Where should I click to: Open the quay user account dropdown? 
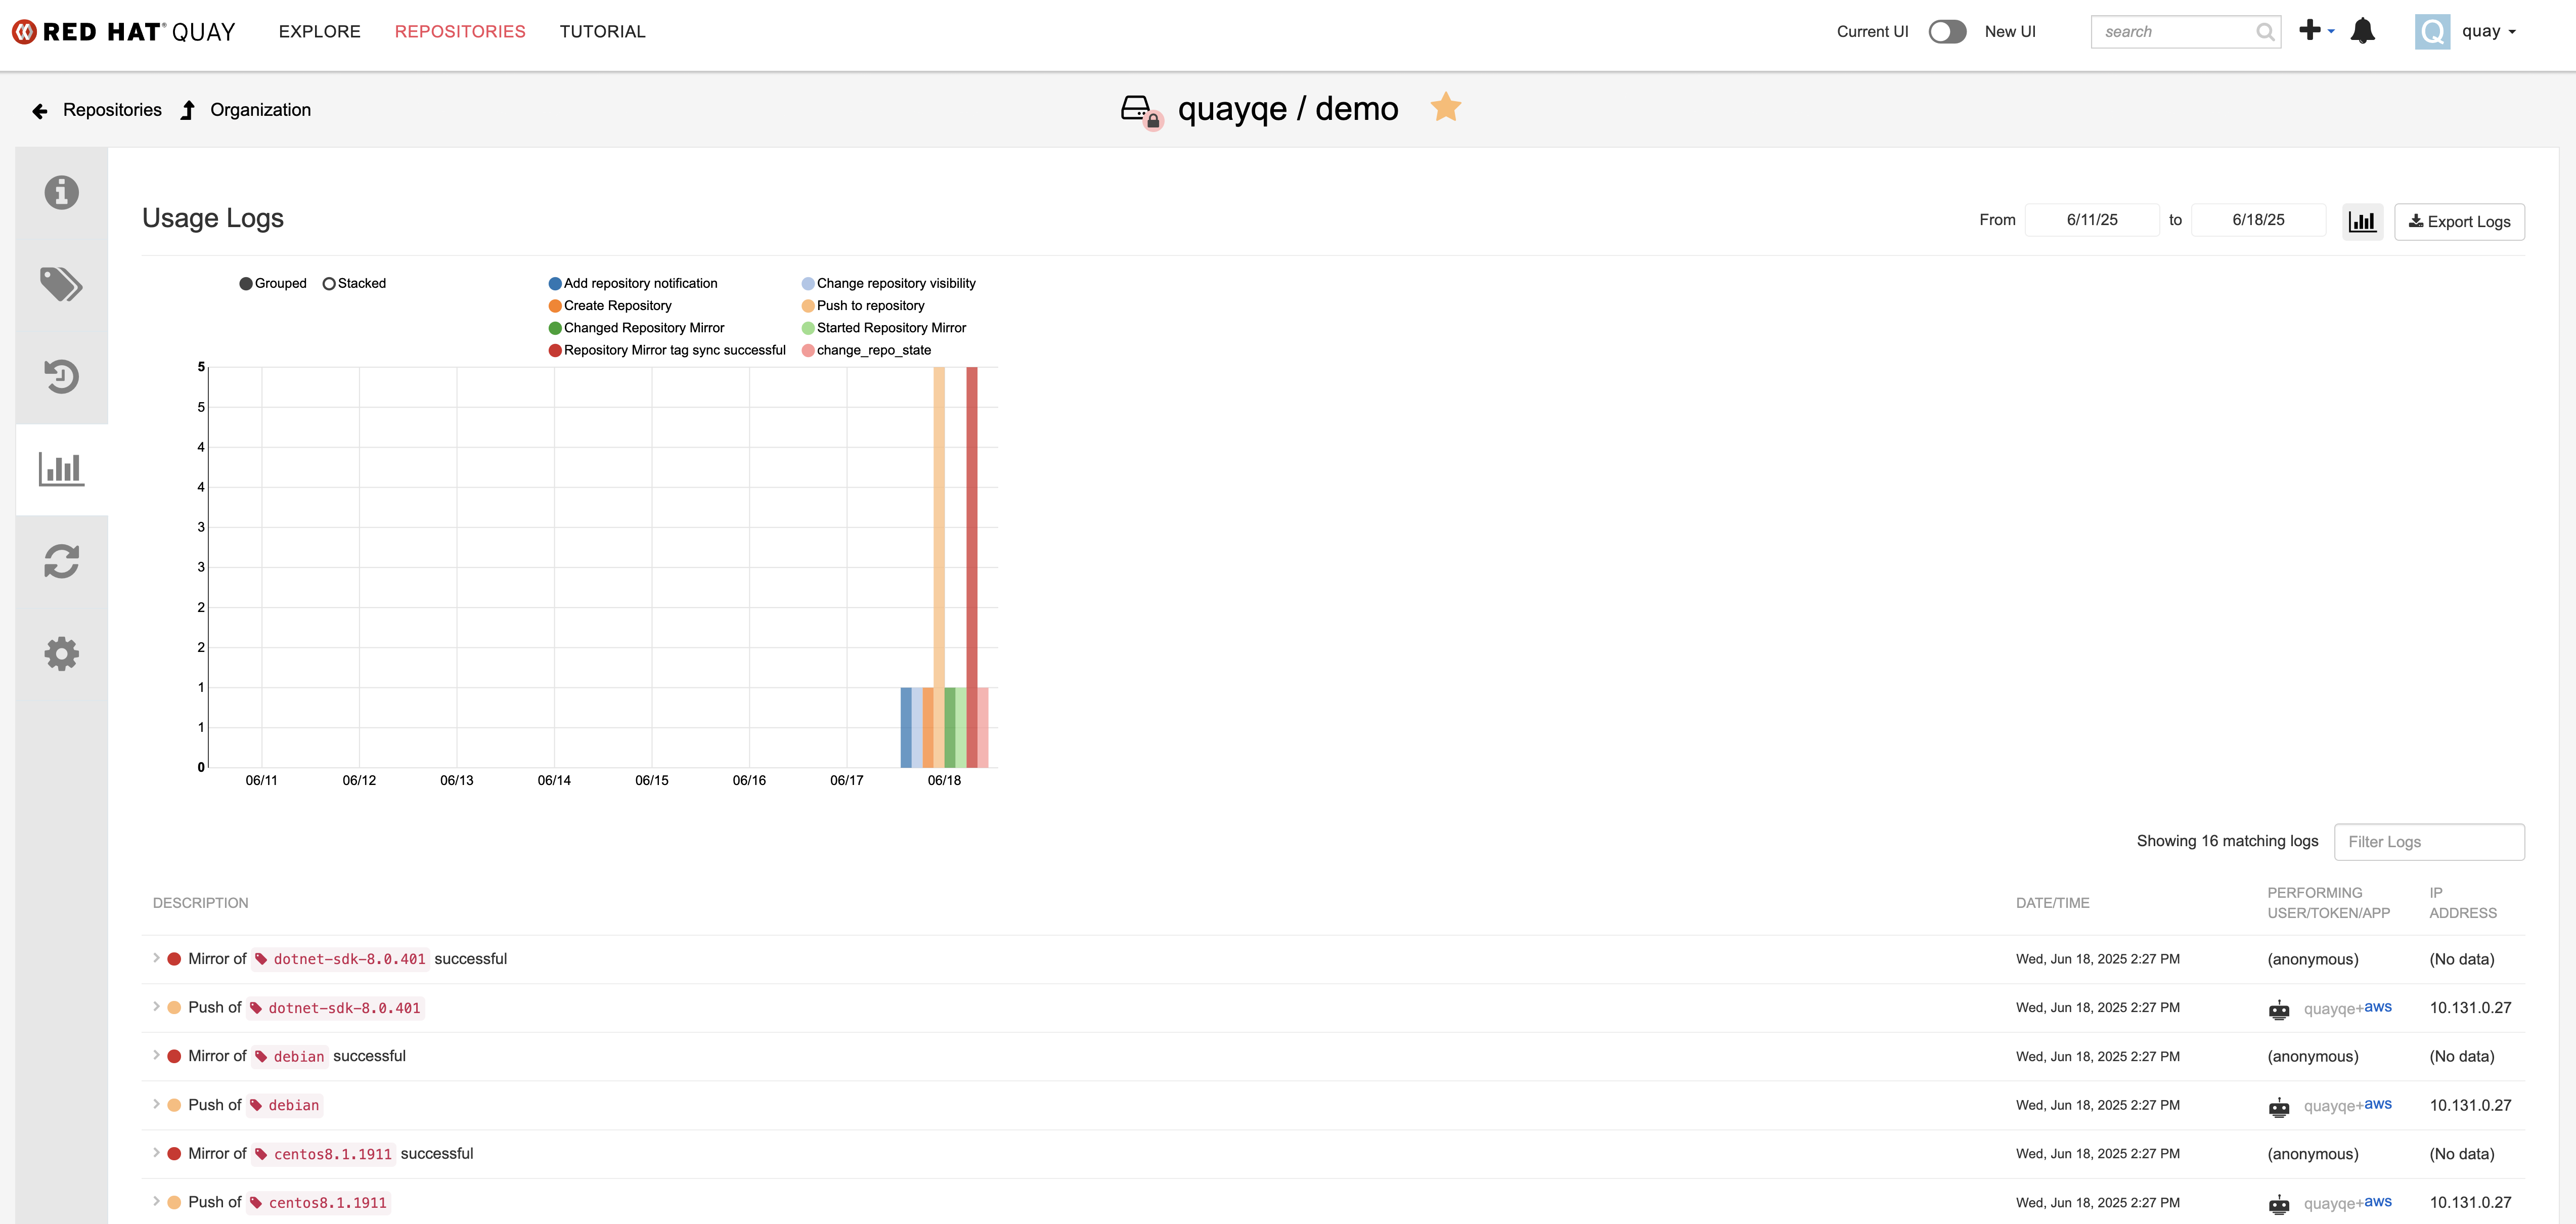tap(2486, 32)
